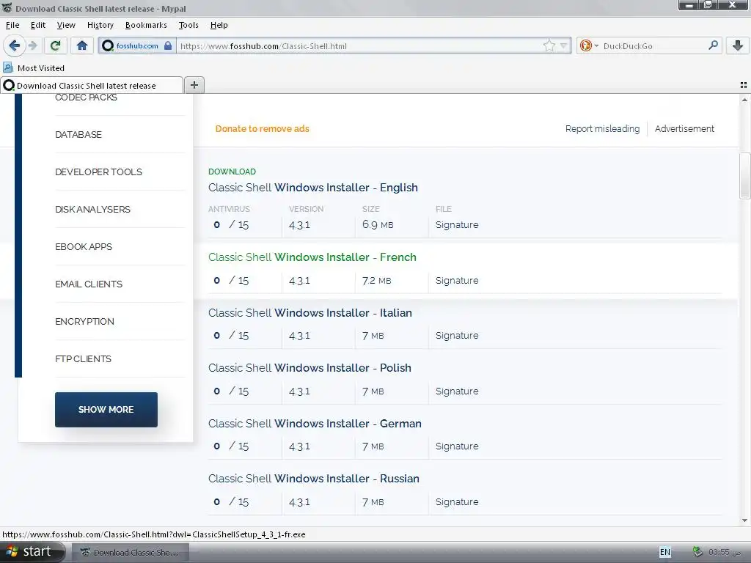This screenshot has height=563, width=751.
Task: Download Classic Shell Windows Installer - English
Action: point(312,187)
